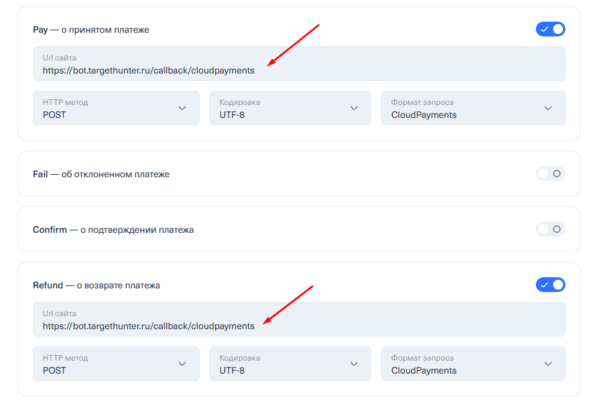Screen dimensions: 597x402
Task: Click the callback URL text in Pay section
Action: pyautogui.click(x=148, y=70)
